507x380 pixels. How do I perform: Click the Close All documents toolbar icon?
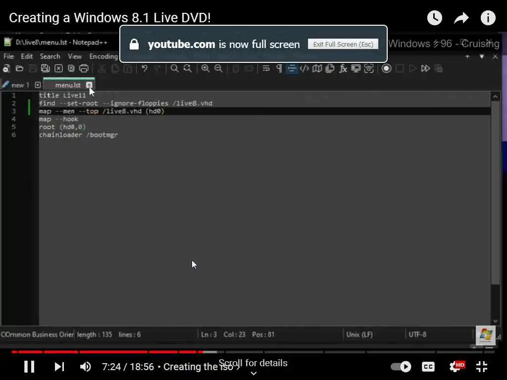(71, 68)
